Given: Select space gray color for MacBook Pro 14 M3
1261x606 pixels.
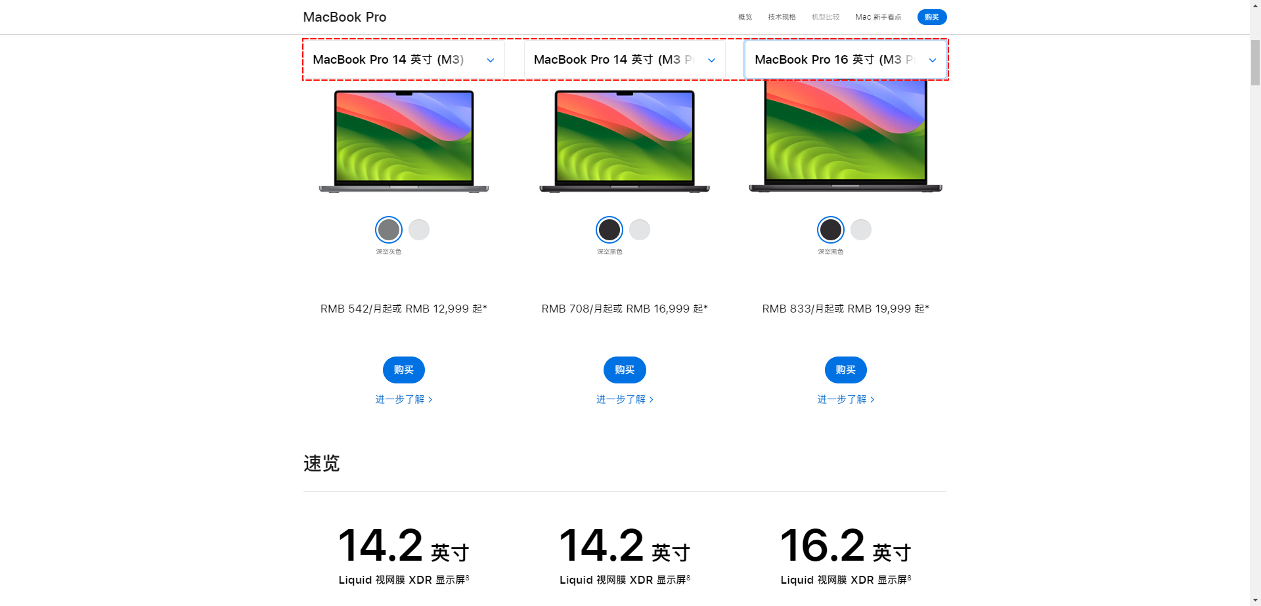Looking at the screenshot, I should coord(389,230).
